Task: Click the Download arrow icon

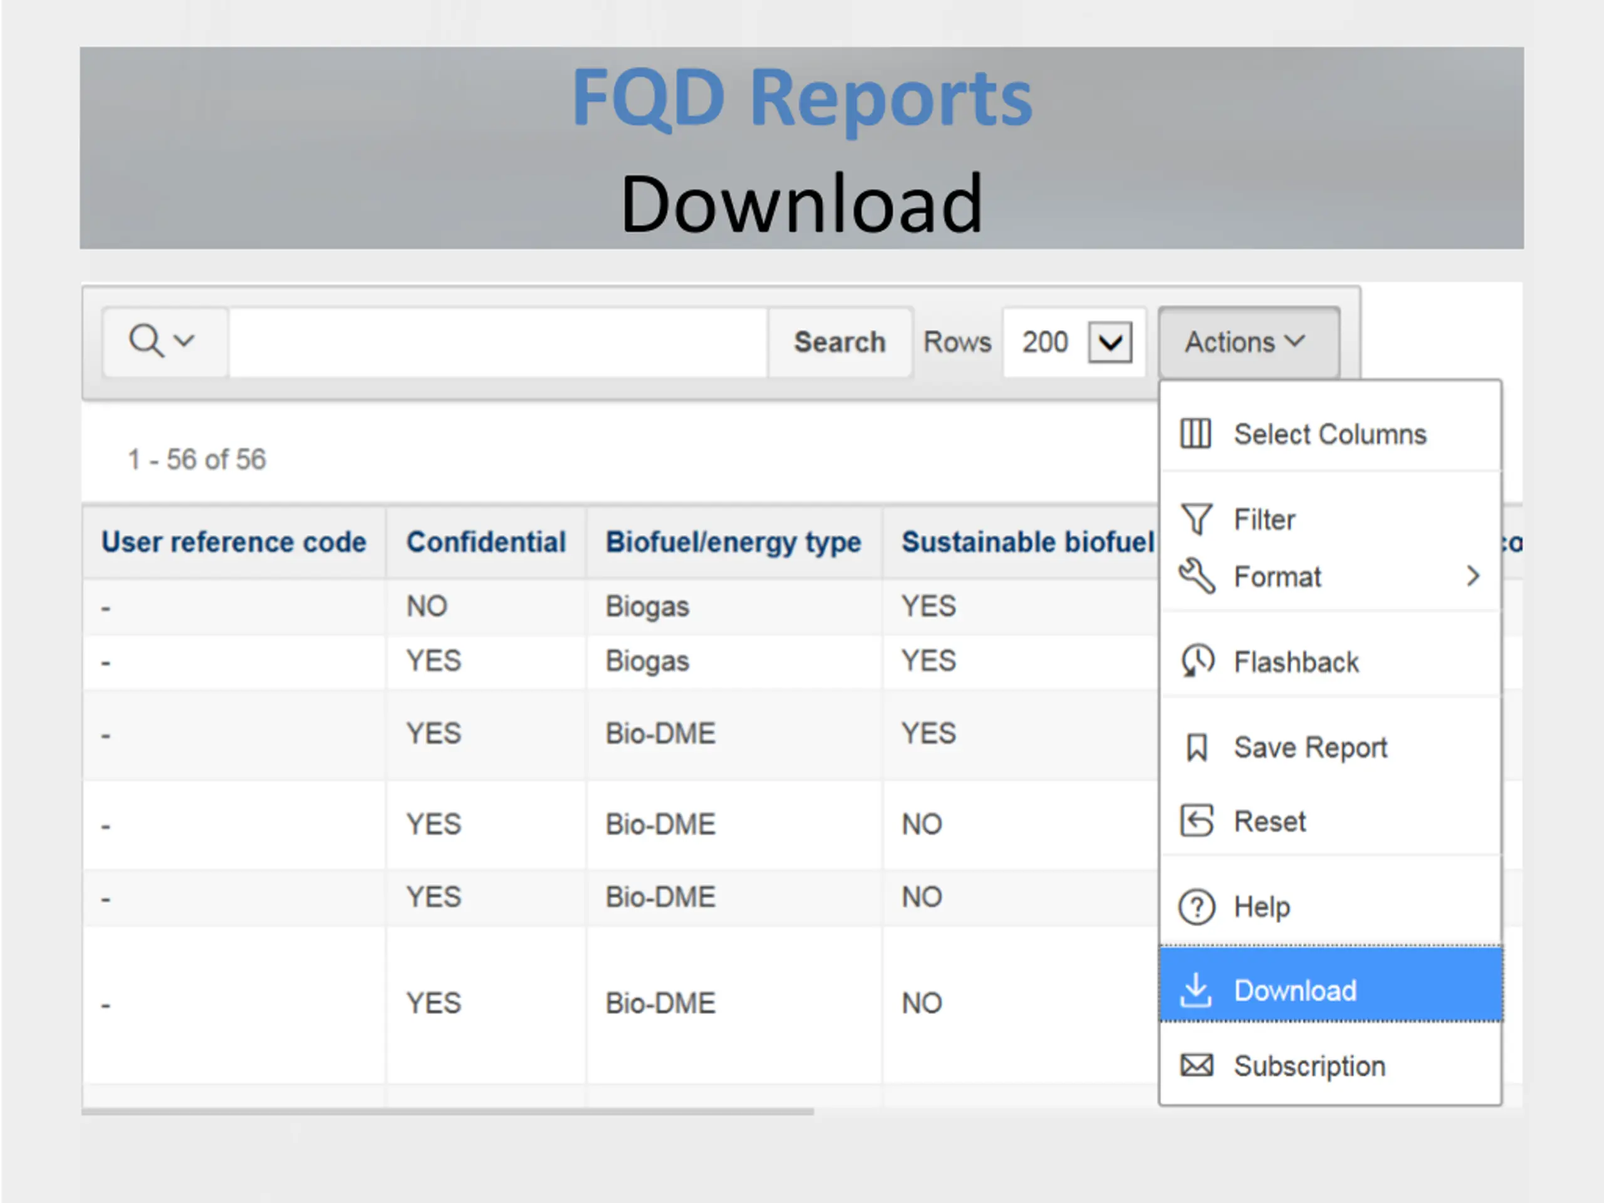Action: [1195, 990]
